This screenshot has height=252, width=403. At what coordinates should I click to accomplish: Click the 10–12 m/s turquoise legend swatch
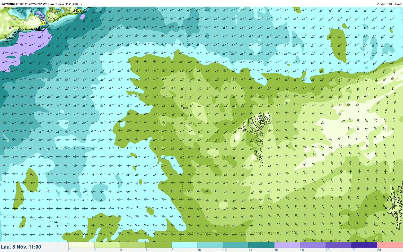coord(210,245)
